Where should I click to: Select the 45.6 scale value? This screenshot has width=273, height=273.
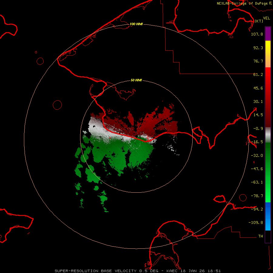tap(258, 88)
